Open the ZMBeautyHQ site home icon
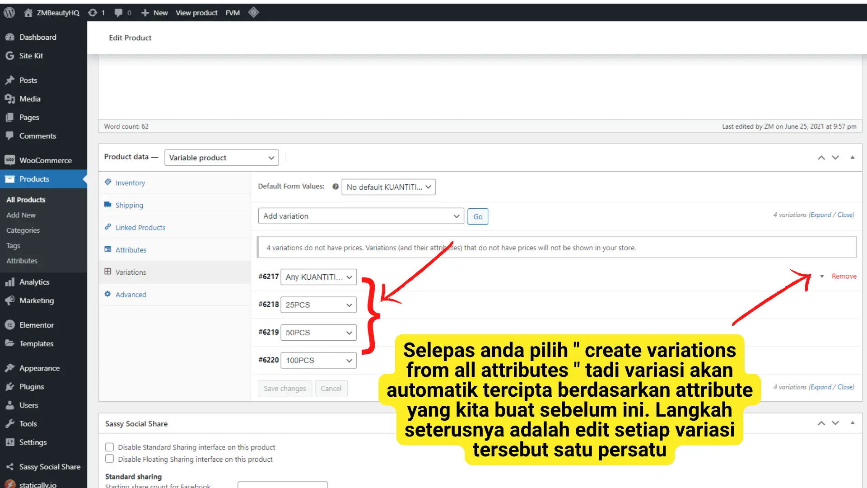867x488 pixels. [x=28, y=13]
